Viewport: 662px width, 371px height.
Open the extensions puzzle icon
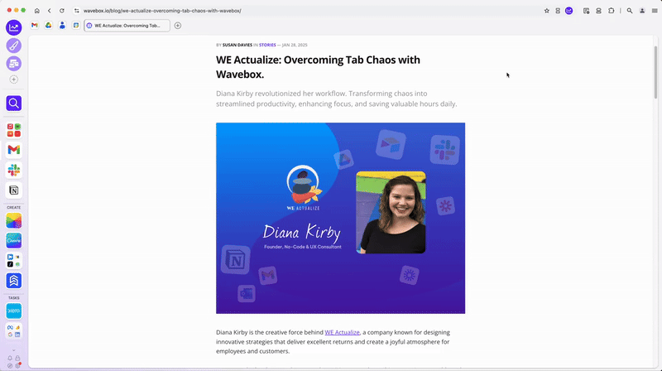pos(611,11)
